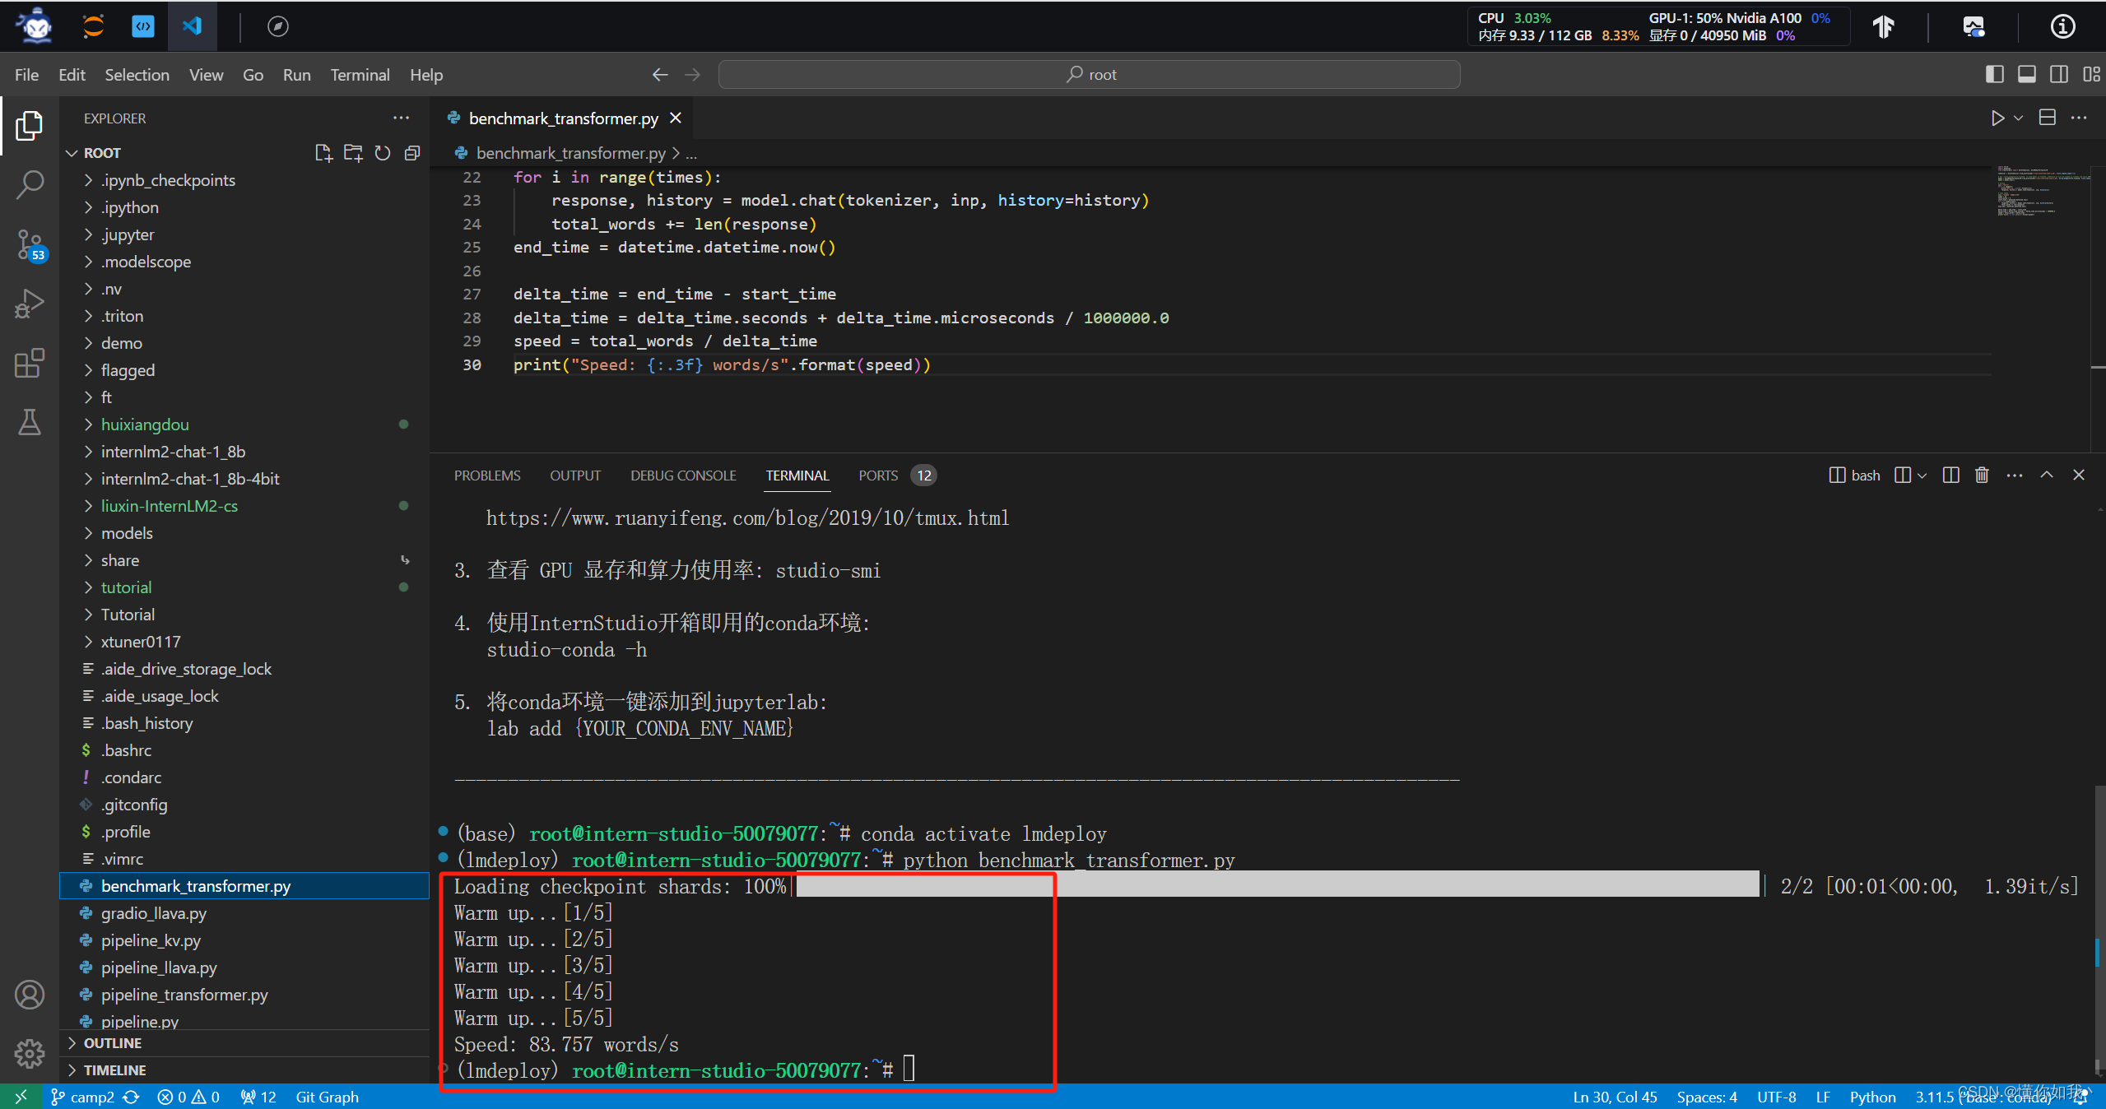2106x1109 pixels.
Task: Split the editor layout icon
Action: coord(2048,118)
